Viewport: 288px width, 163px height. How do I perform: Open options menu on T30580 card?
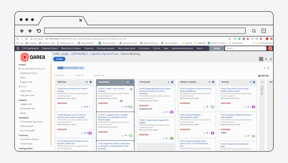point(131,89)
